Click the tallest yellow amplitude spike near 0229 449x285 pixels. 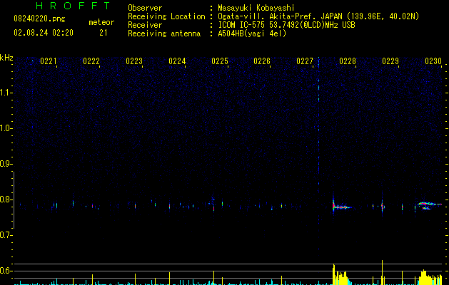point(383,272)
